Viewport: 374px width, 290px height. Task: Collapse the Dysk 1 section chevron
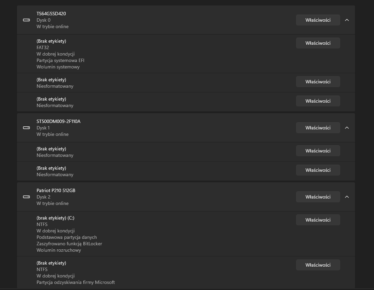(347, 128)
